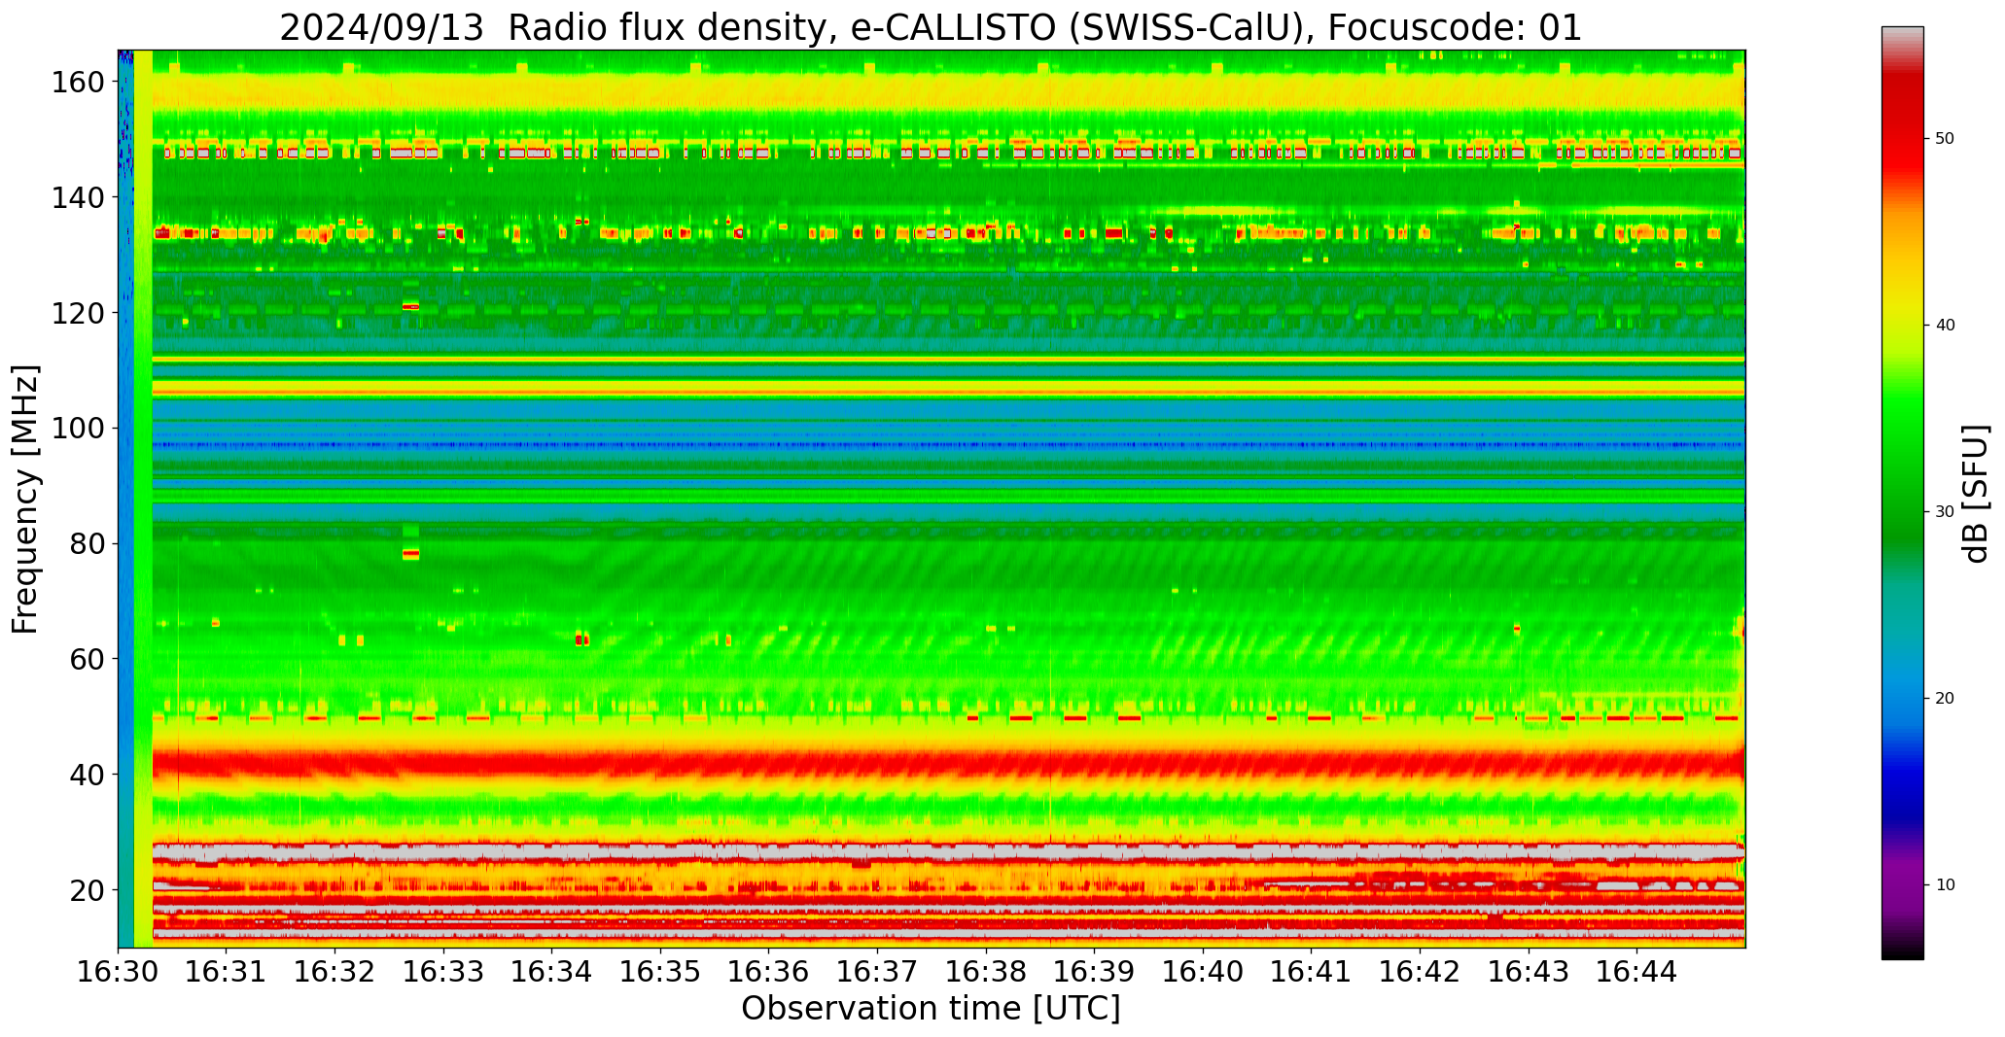Click the 20 frequency tick label
2005x1037 pixels.
(88, 890)
